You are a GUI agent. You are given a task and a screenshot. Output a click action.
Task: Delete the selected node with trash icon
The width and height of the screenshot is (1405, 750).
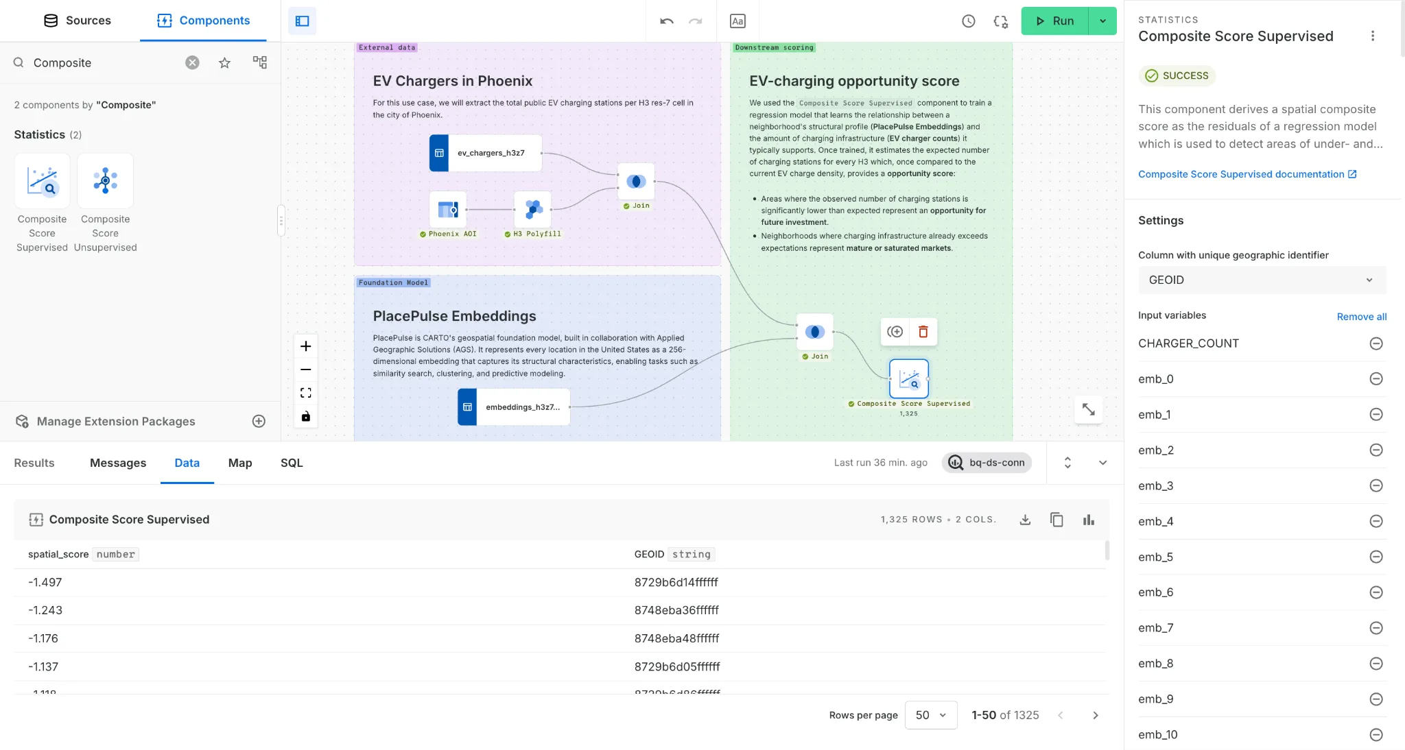click(923, 332)
